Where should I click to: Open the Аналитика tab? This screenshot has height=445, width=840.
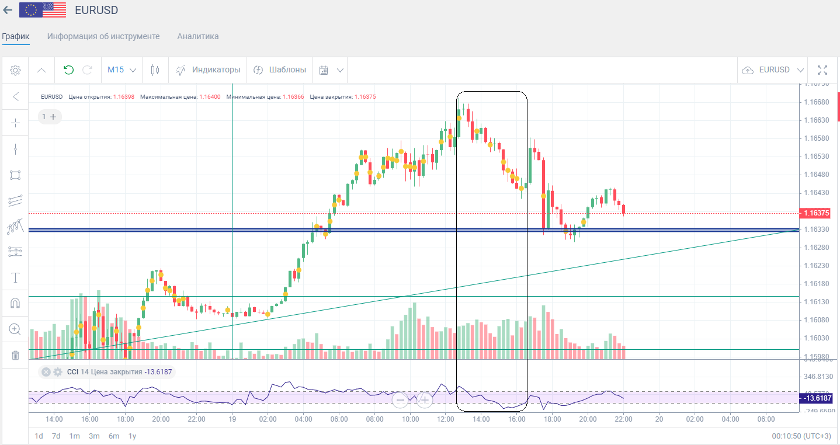point(198,36)
